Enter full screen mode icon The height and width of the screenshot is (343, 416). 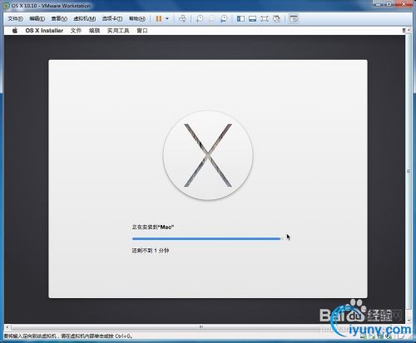point(265,18)
